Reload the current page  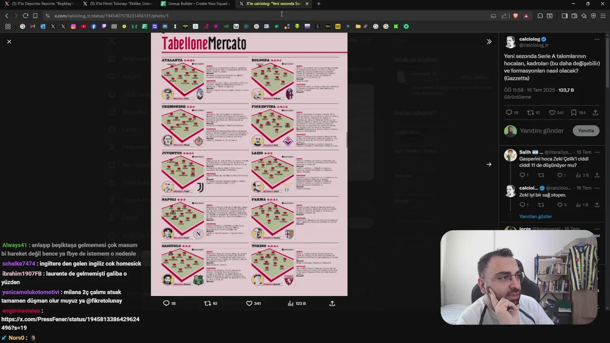[25, 16]
